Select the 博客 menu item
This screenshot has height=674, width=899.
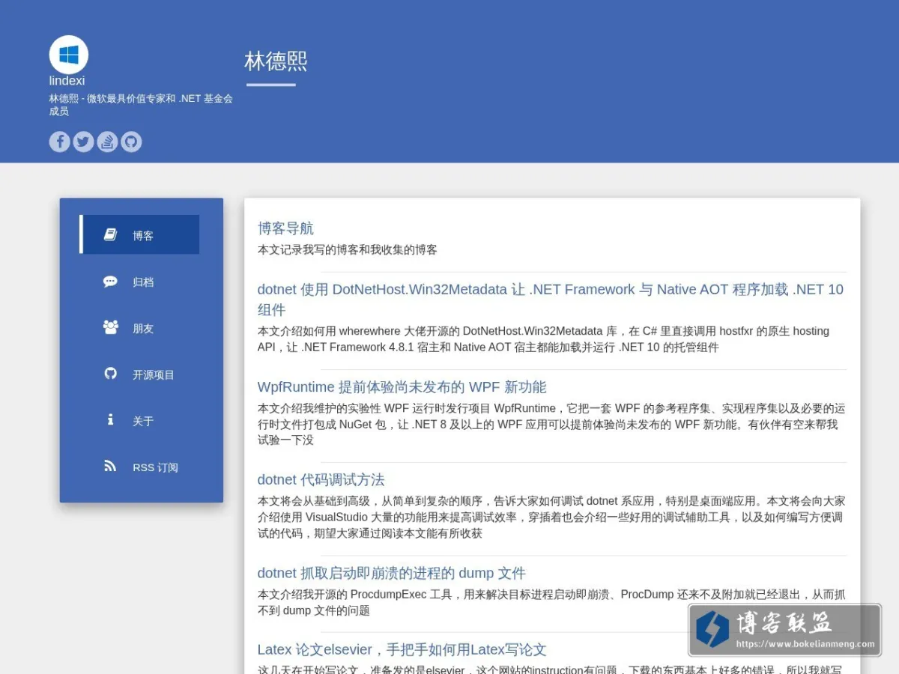[139, 235]
